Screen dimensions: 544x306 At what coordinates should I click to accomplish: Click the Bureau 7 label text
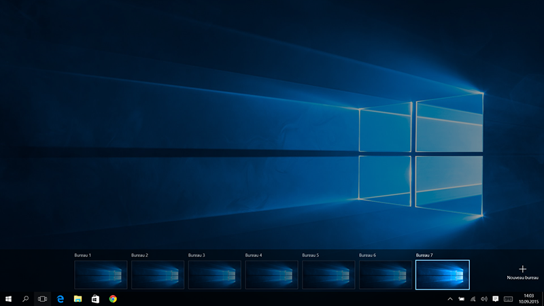point(424,255)
